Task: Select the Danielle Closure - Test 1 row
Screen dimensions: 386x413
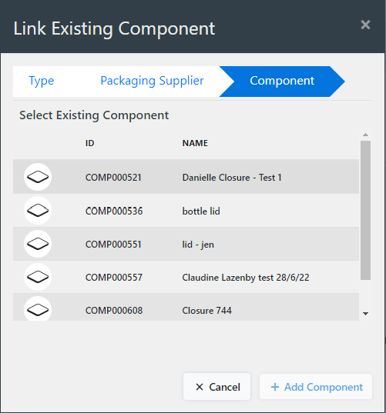Action: 186,177
